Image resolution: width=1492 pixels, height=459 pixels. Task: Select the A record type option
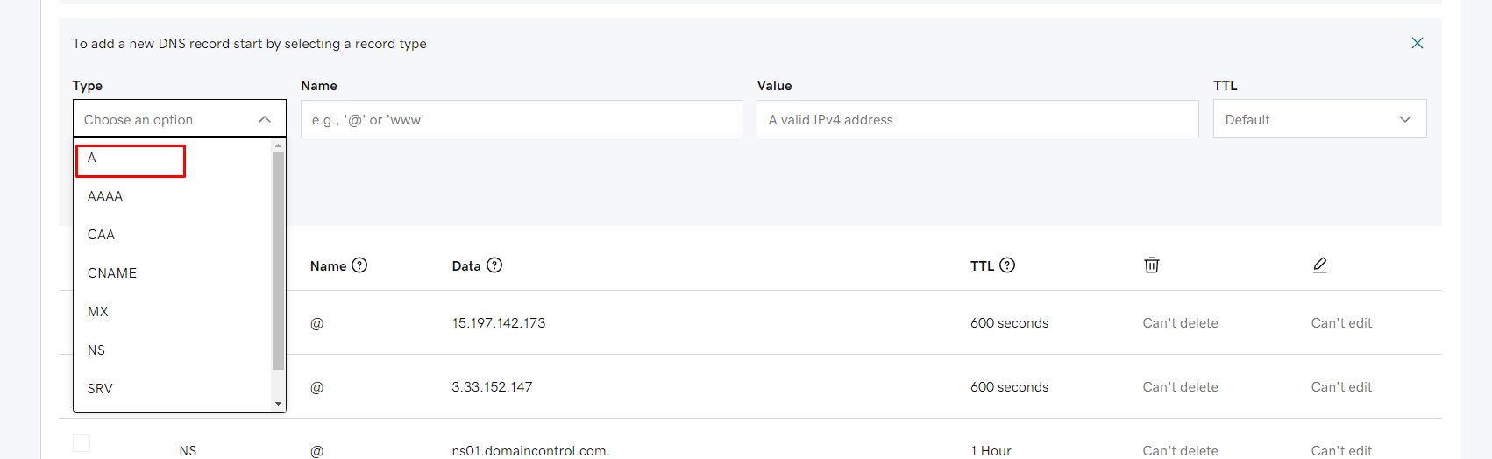(x=131, y=159)
